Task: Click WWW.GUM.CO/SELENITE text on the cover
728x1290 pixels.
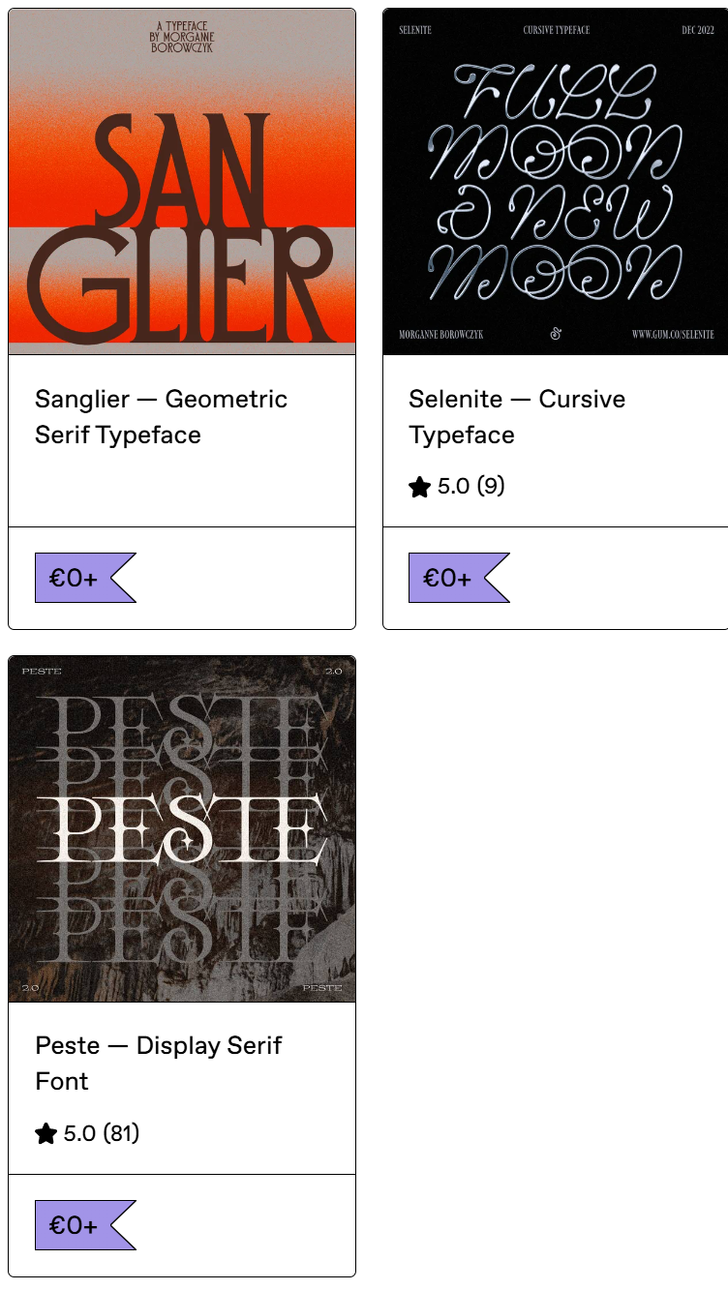Action: click(673, 335)
